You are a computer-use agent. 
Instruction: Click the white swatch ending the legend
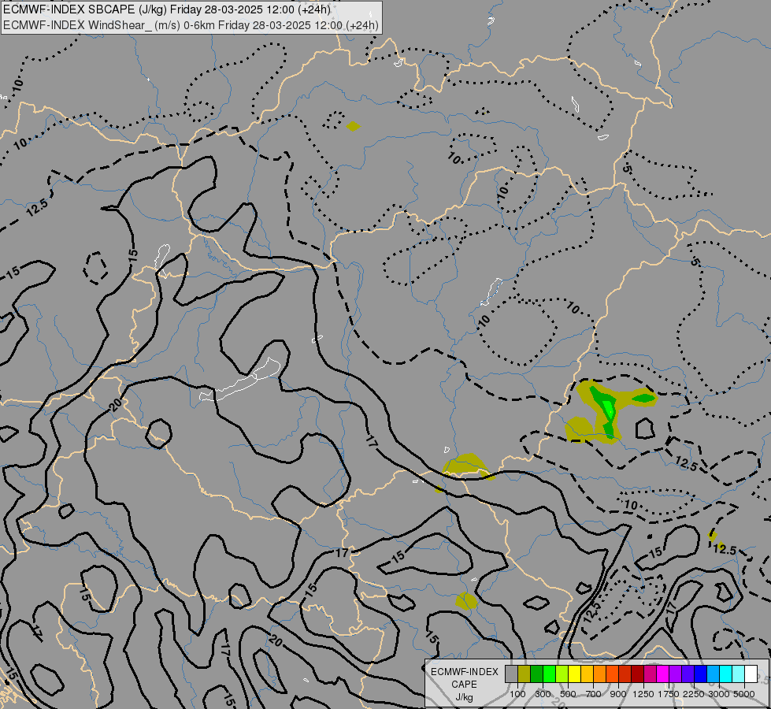pos(751,674)
